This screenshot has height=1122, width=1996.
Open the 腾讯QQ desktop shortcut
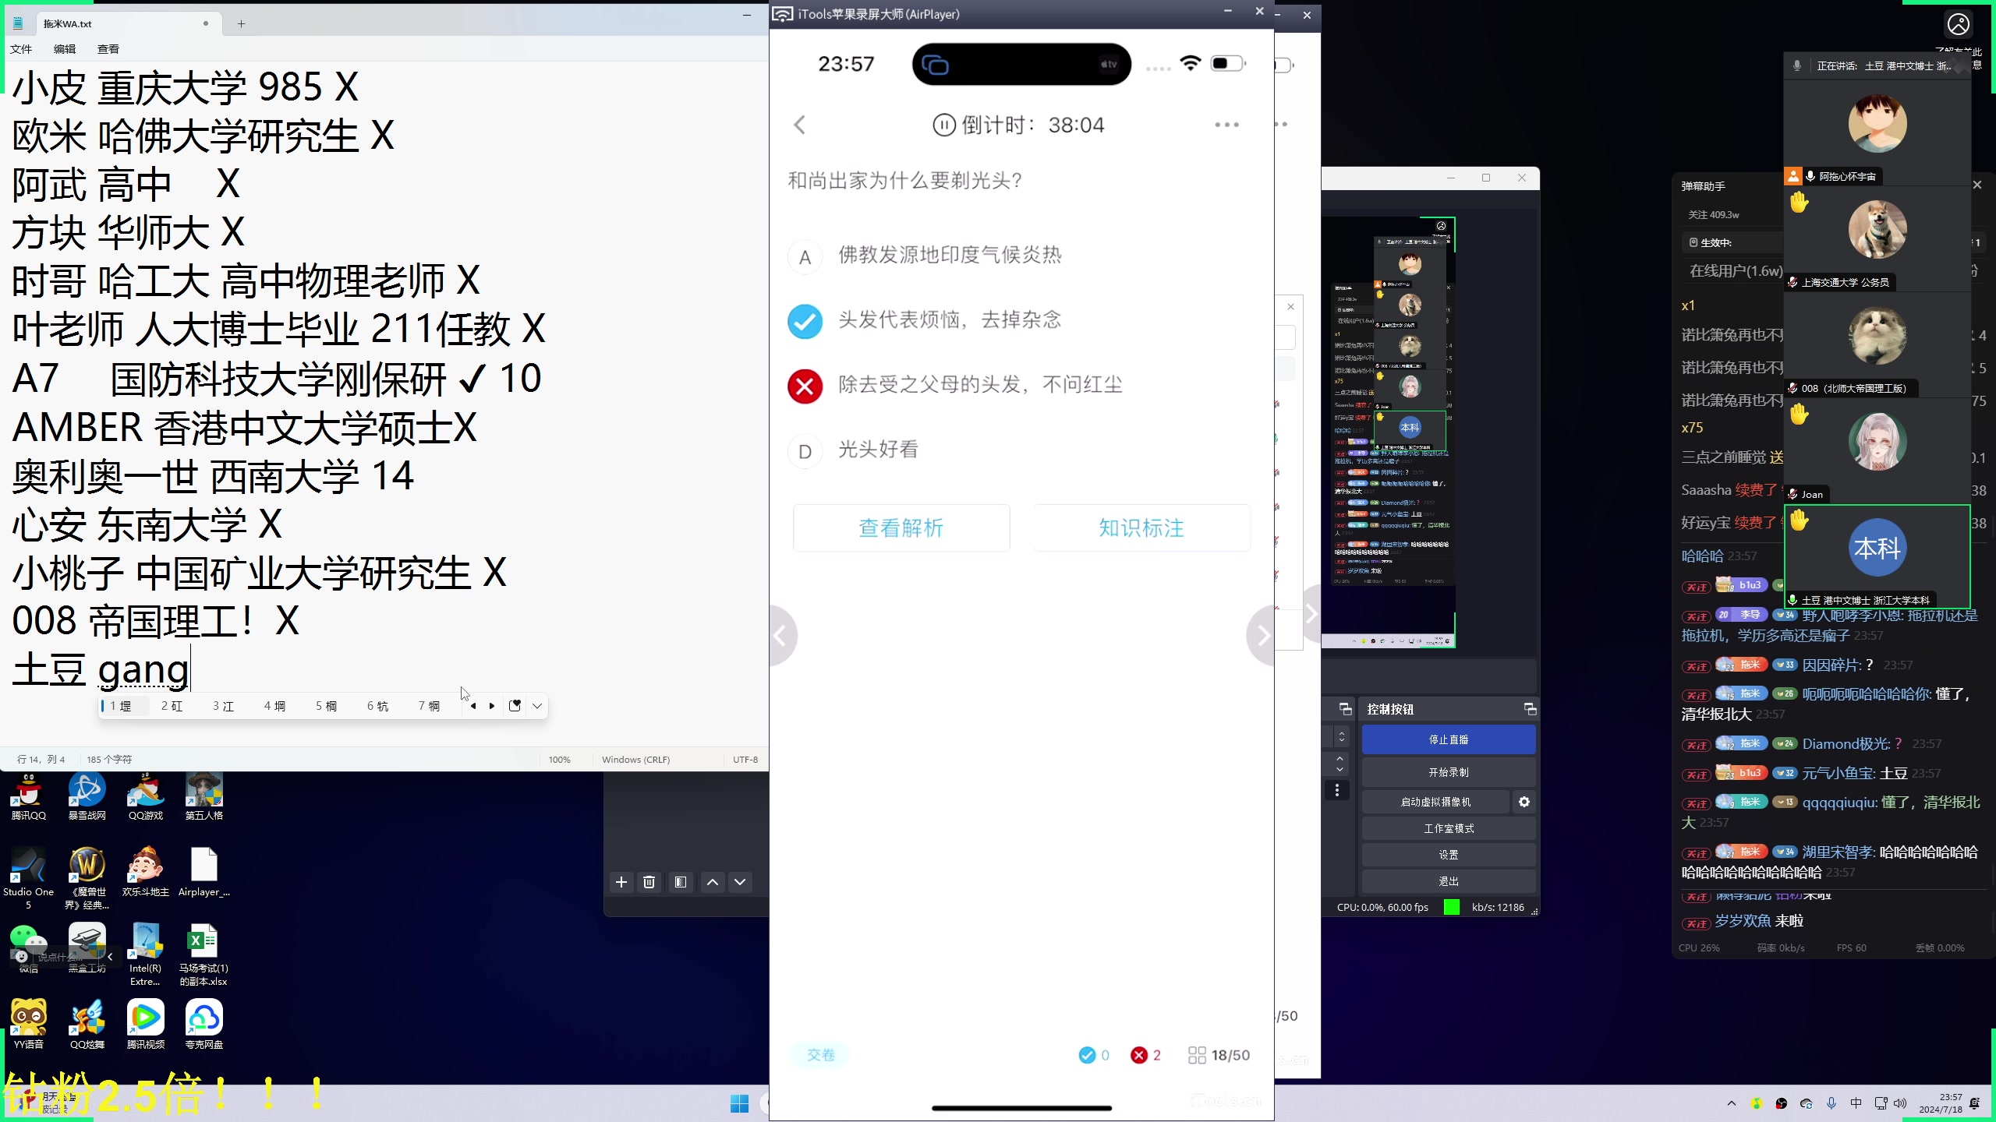point(29,796)
